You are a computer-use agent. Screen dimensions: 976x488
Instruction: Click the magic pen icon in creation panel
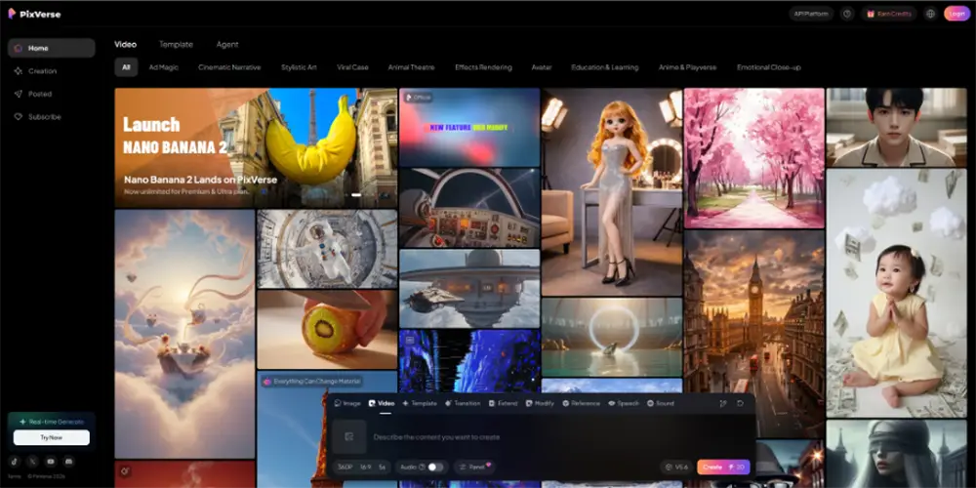click(x=723, y=403)
